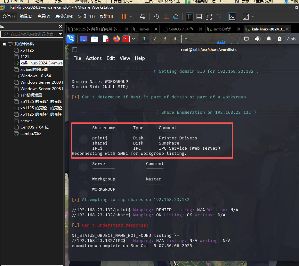The width and height of the screenshot is (299, 266).
Task: Click the VMware pause/suspend VM button
Action: click(124, 17)
